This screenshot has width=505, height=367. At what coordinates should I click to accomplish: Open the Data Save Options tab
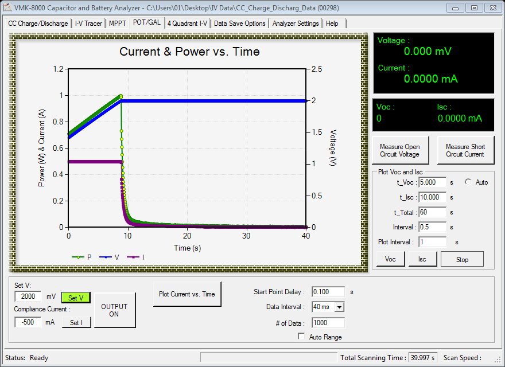(240, 24)
